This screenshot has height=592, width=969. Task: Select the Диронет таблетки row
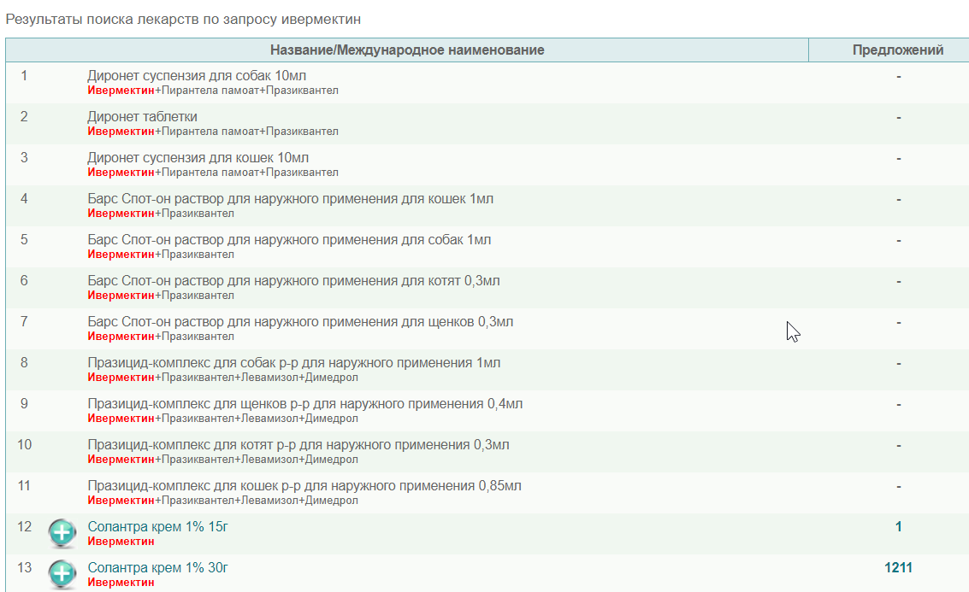point(142,117)
